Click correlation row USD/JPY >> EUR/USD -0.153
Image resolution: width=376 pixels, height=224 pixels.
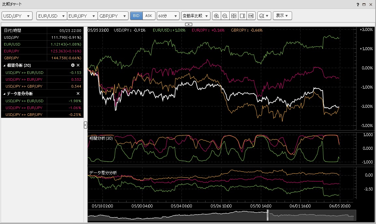click(x=42, y=73)
